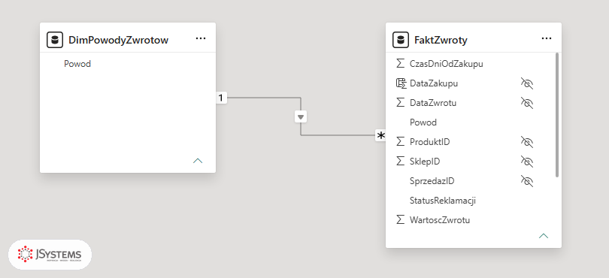Click sigma icon next to WartoscZwrotu
This screenshot has height=278, width=609.
400,219
